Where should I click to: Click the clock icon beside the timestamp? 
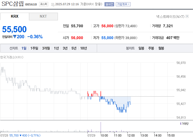53,5
